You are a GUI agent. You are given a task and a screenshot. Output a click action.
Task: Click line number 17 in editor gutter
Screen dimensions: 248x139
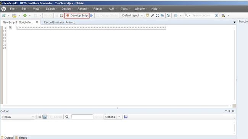pos(5,31)
